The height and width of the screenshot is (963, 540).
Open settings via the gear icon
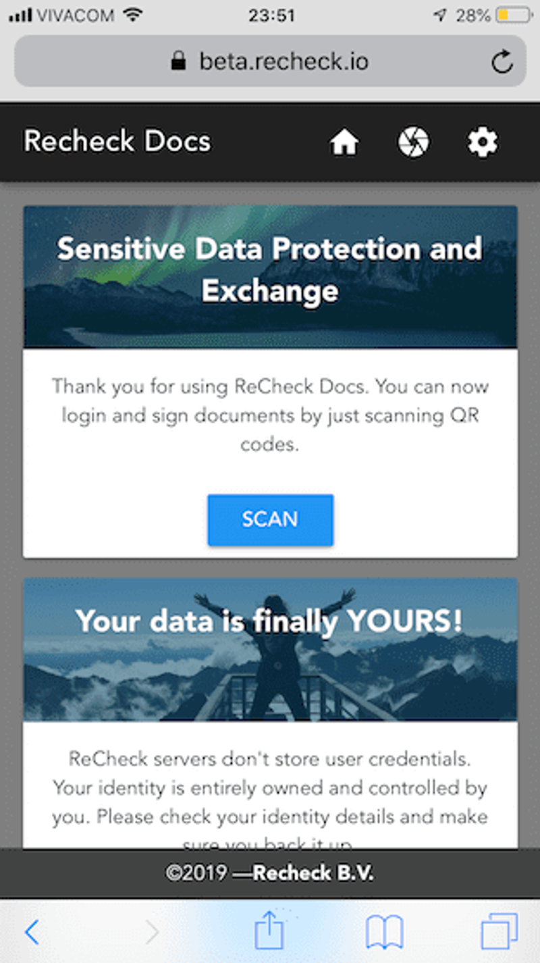pyautogui.click(x=483, y=142)
